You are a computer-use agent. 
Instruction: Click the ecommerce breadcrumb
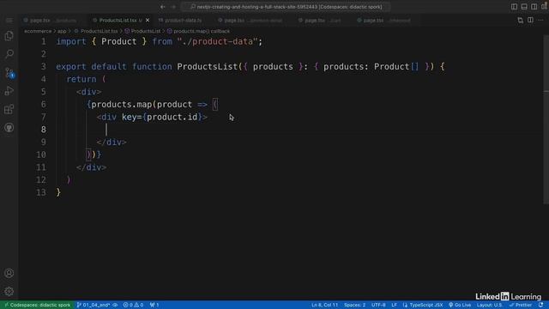point(38,31)
